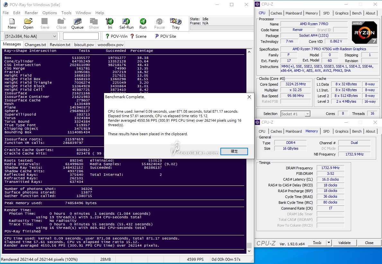Minimize POV-Ray to Tray icon
The width and height of the screenshot is (382, 264).
tap(176, 24)
